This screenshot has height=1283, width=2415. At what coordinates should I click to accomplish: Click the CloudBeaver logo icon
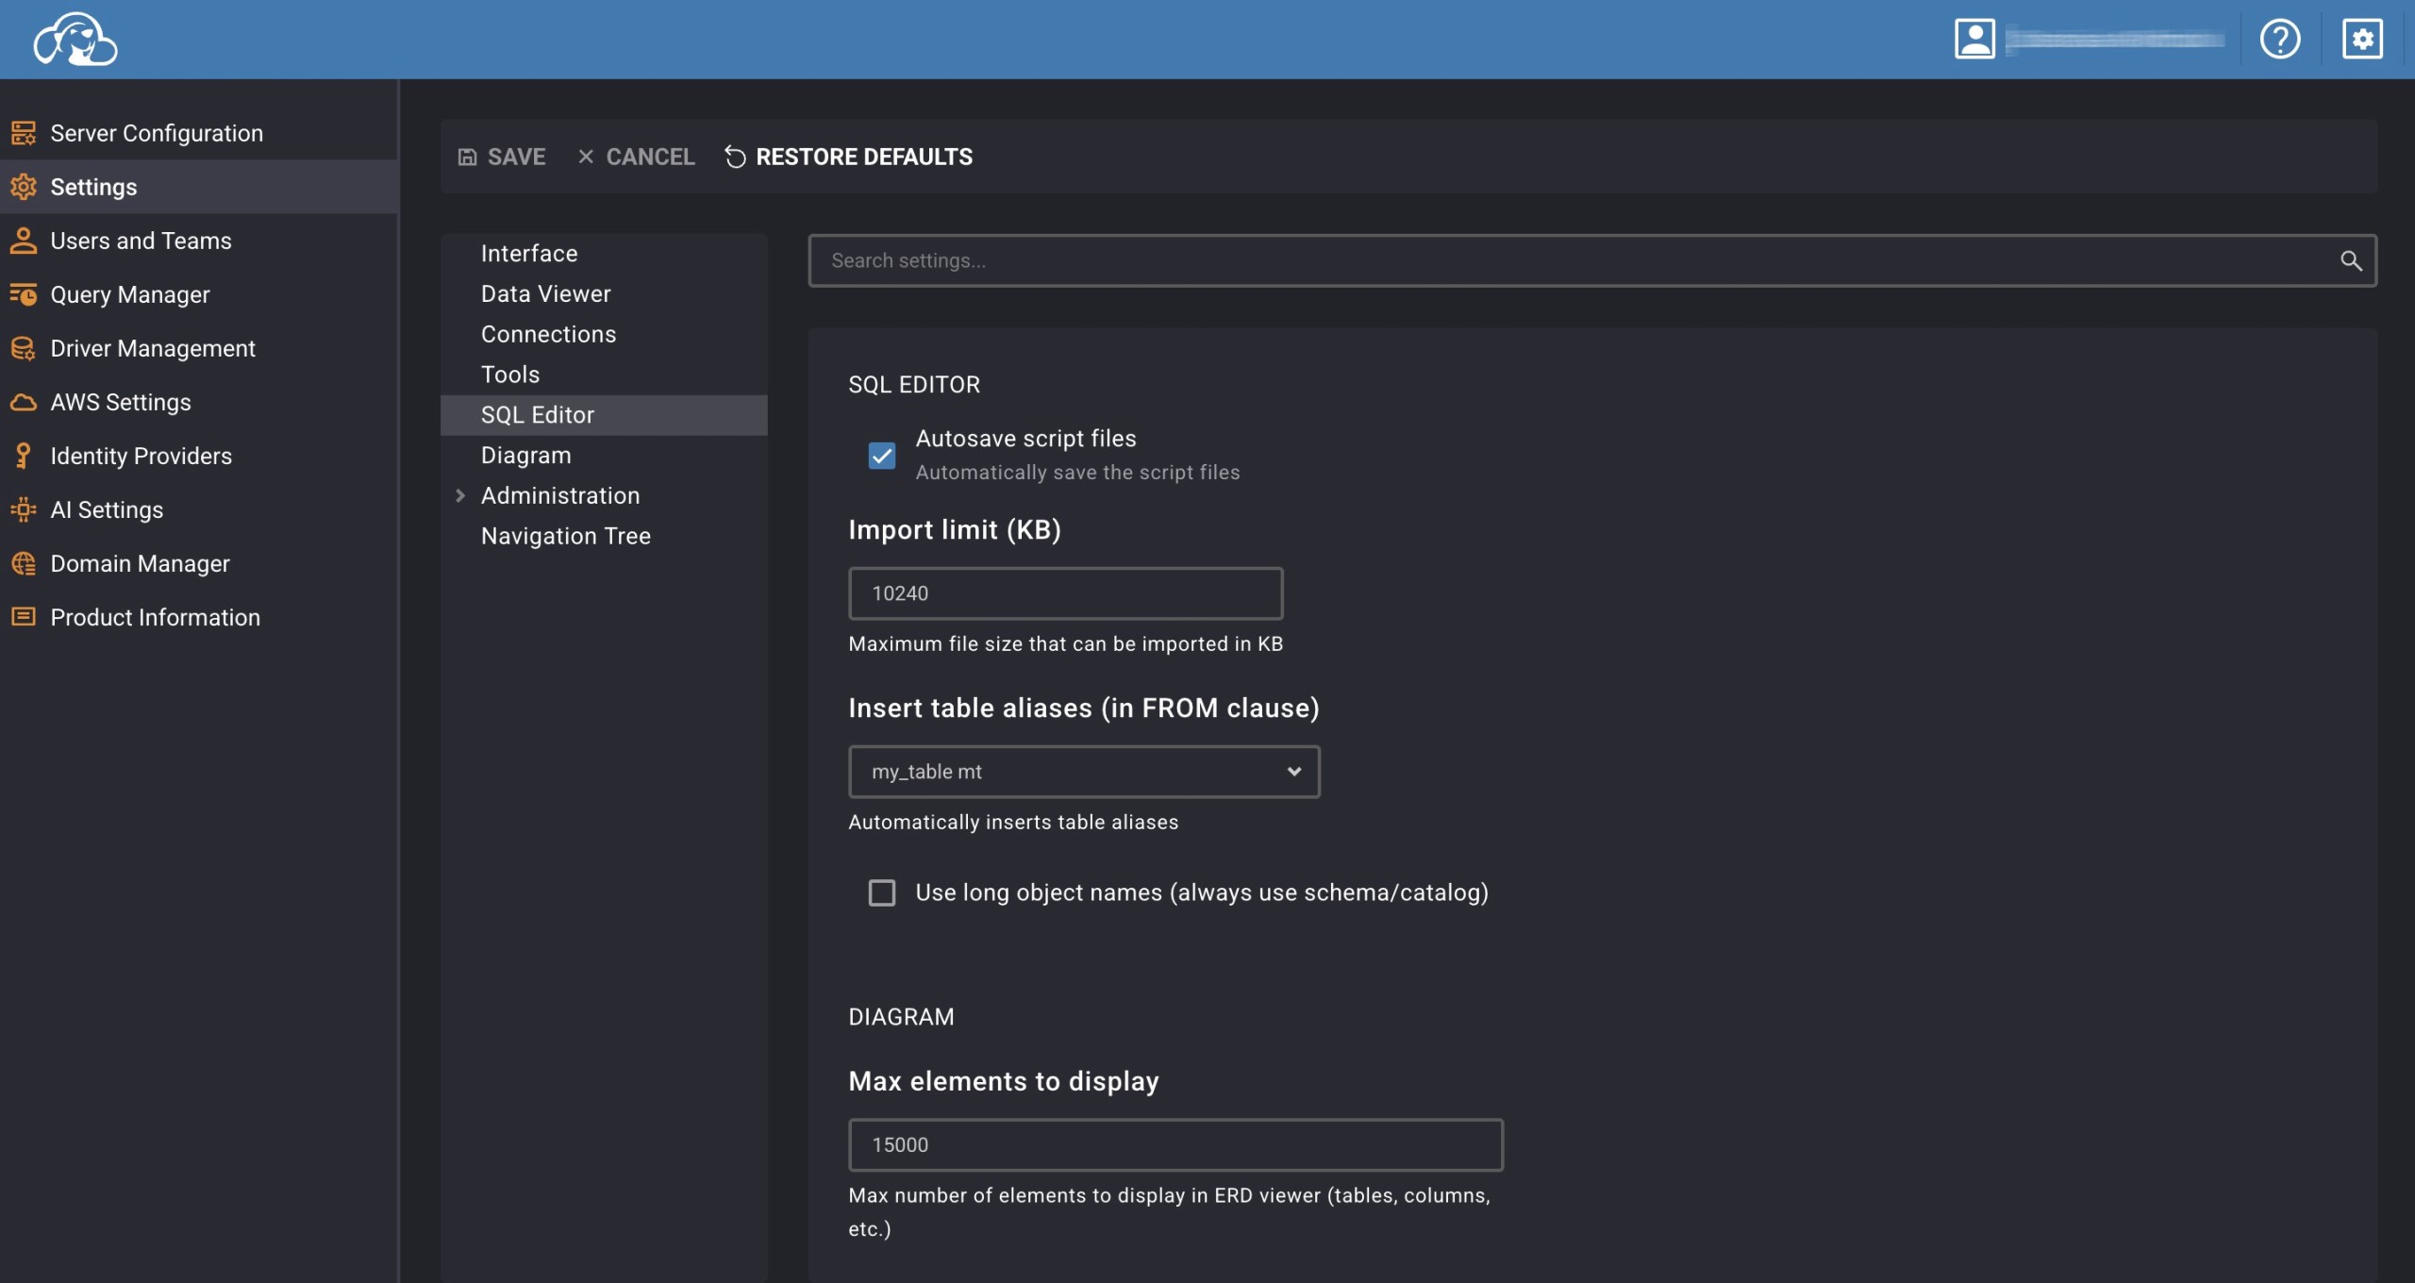[x=75, y=40]
